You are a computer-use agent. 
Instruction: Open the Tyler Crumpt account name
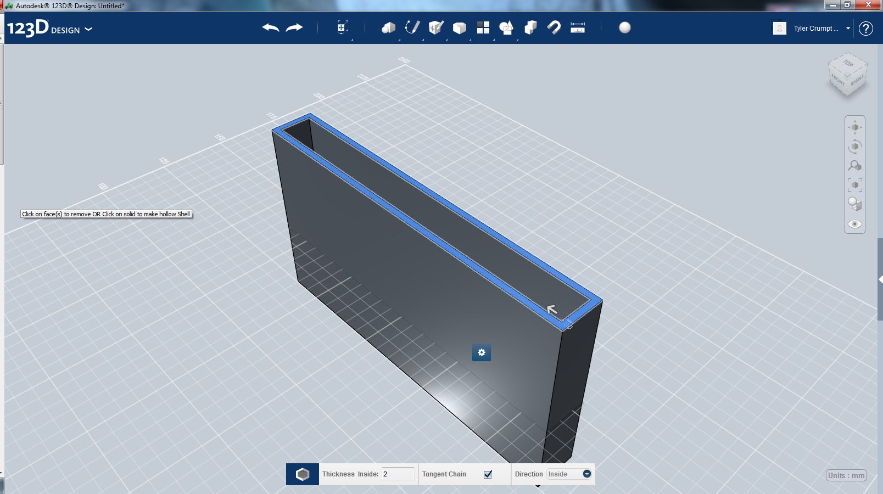point(816,29)
